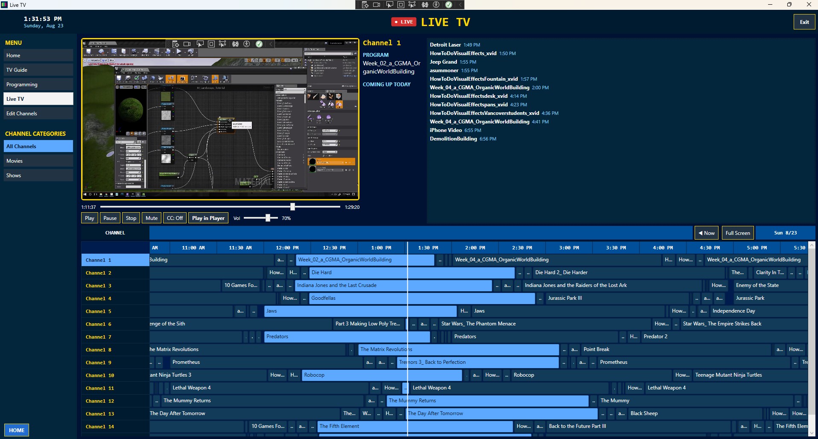The width and height of the screenshot is (818, 439).
Task: Click 'Detroit Laser' in coming up list
Action: 445,45
